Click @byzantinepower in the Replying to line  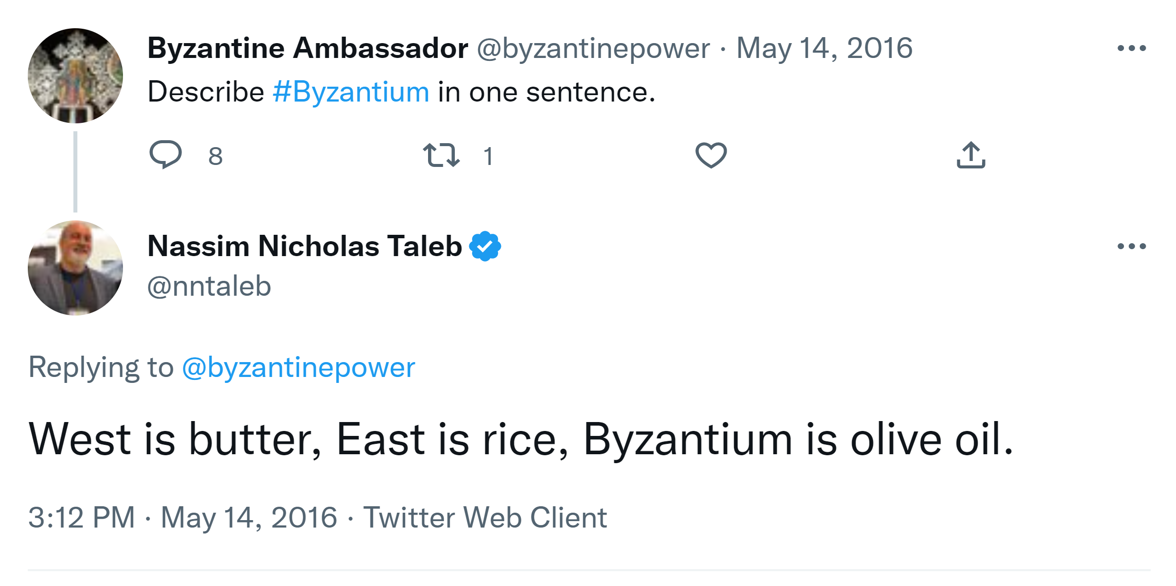pos(298,368)
